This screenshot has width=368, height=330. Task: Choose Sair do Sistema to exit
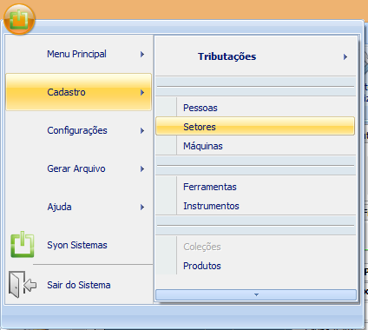point(79,285)
